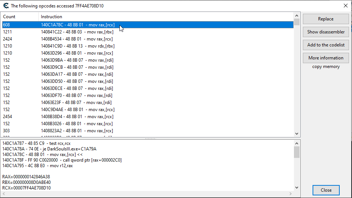The width and height of the screenshot is (352, 198).
Task: Click the Cheat Engine icon in title bar
Action: point(5,6)
